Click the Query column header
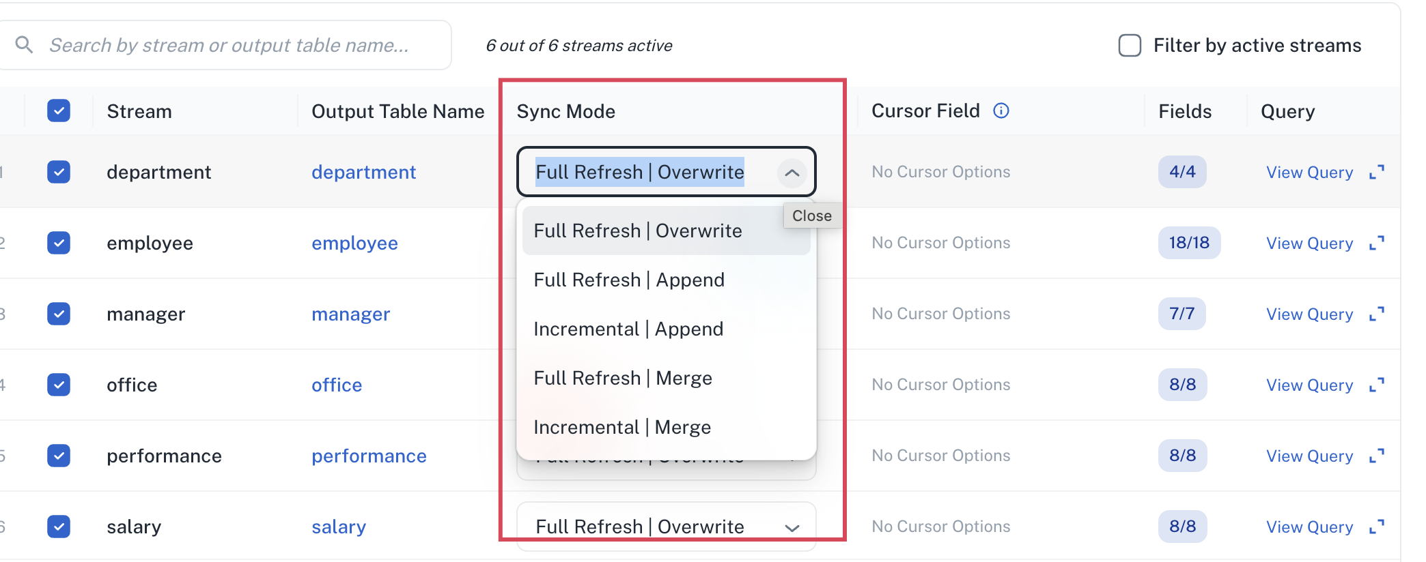Image resolution: width=1426 pixels, height=562 pixels. [1287, 111]
